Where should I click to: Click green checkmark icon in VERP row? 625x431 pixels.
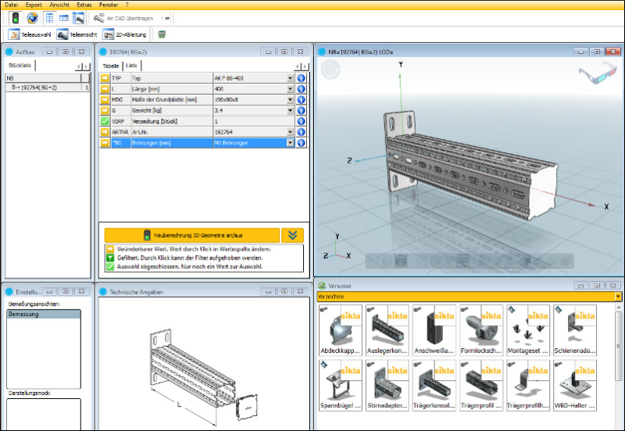[x=105, y=121]
